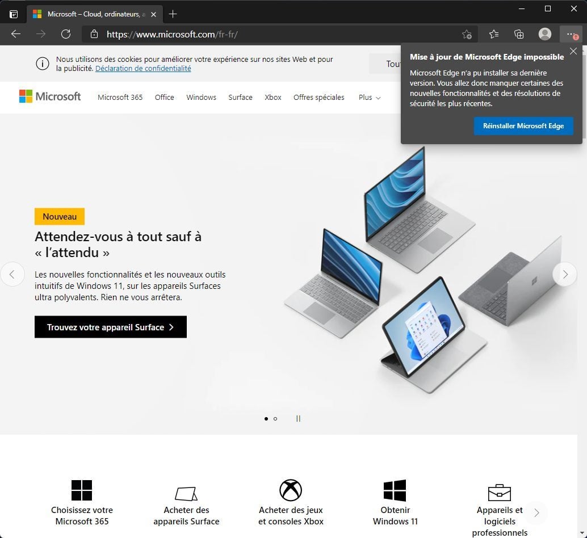
Task: Open the Office nav item
Action: coord(164,97)
